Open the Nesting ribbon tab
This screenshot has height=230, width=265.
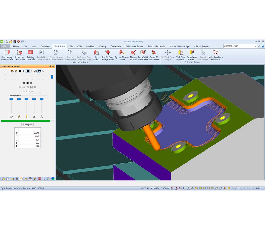[x=102, y=47]
